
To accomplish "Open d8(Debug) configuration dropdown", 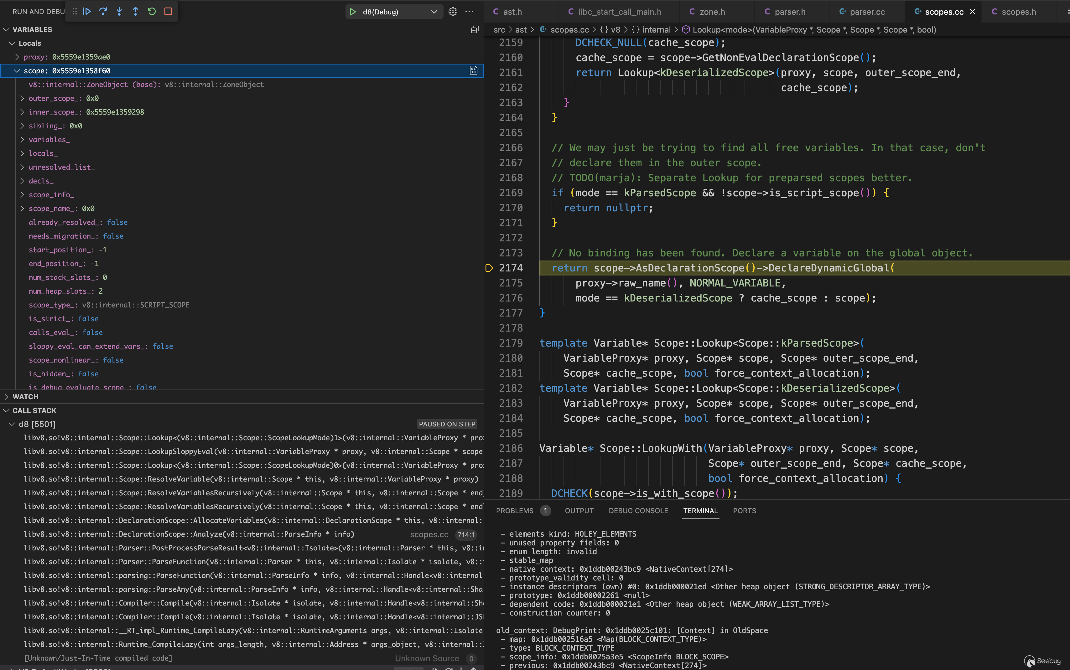I will tap(434, 12).
